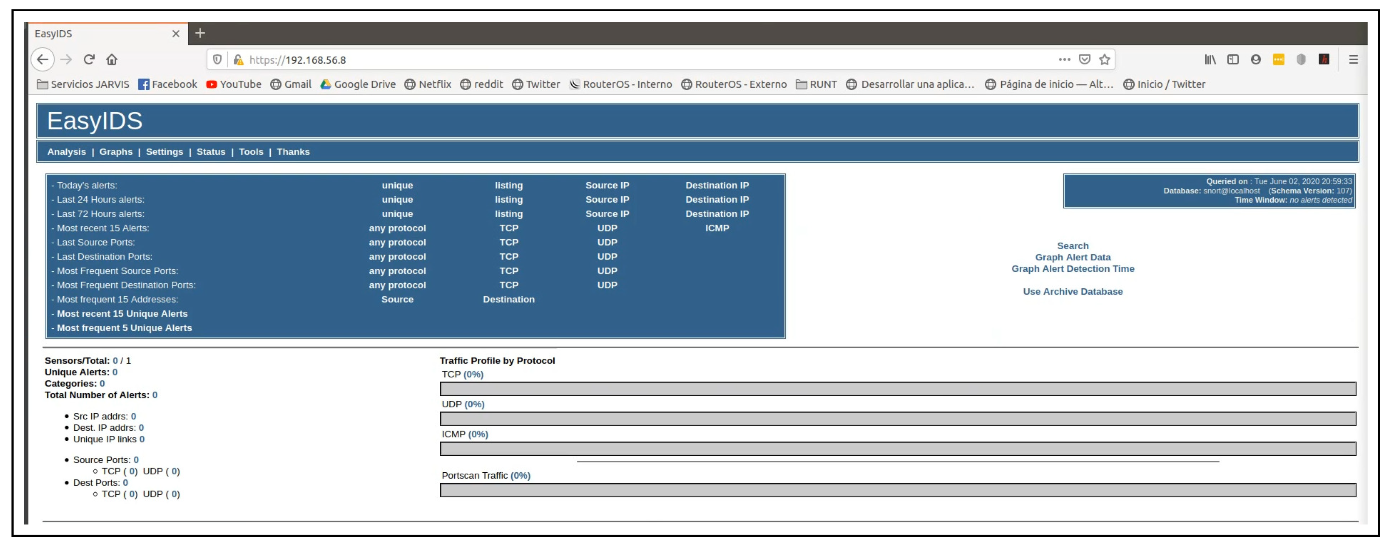The height and width of the screenshot is (547, 1391).
Task: Open the tracking protection shield icon
Action: tap(217, 59)
